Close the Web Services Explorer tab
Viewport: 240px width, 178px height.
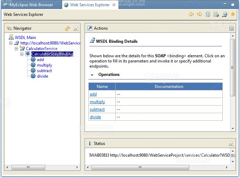114,5
